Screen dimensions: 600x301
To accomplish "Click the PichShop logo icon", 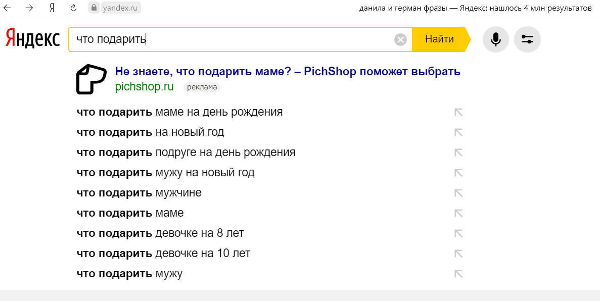I will click(x=91, y=79).
